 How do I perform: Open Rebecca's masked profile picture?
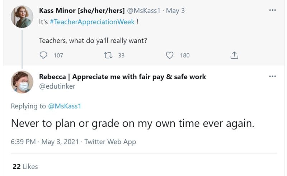click(x=23, y=82)
